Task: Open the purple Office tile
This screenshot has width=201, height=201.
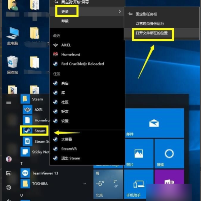Action: [169, 177]
